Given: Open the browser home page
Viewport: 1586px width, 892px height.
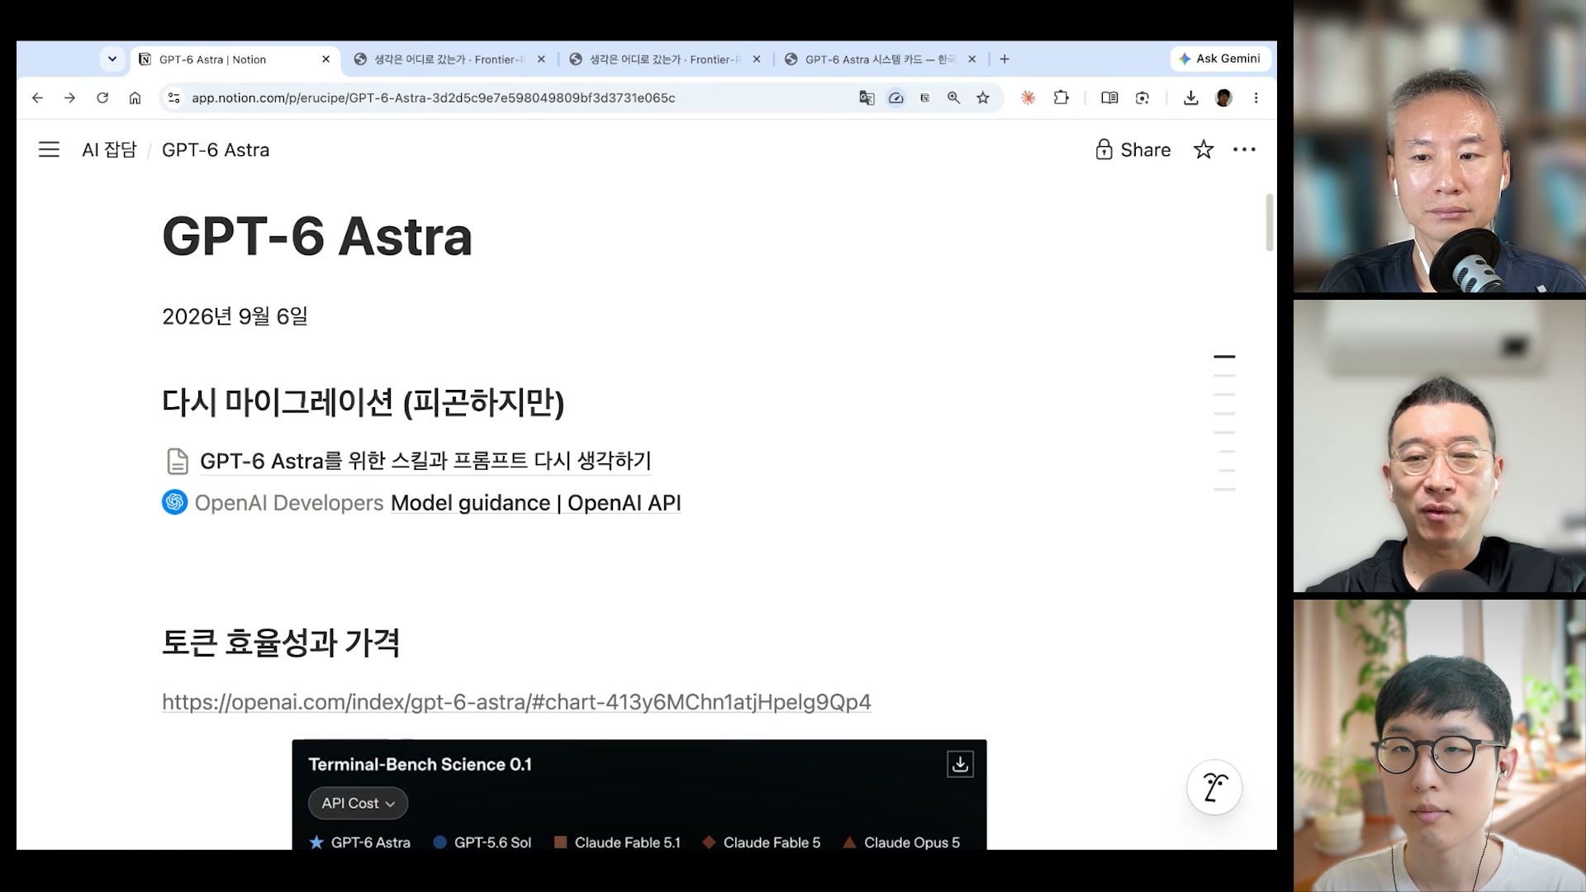Looking at the screenshot, I should (135, 97).
